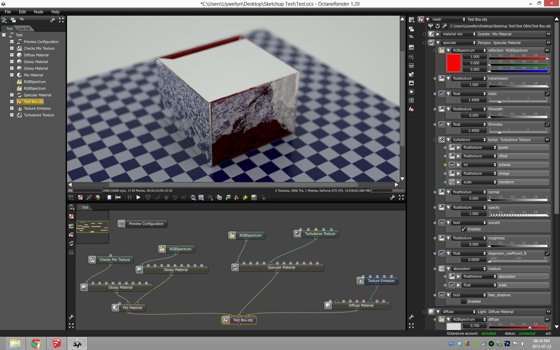Screen dimensions: 560x350
Task: Open the File menu
Action: click(x=8, y=12)
